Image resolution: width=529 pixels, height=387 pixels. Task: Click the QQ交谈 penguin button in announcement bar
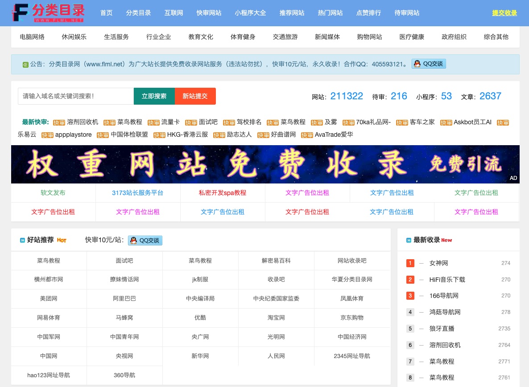[429, 64]
